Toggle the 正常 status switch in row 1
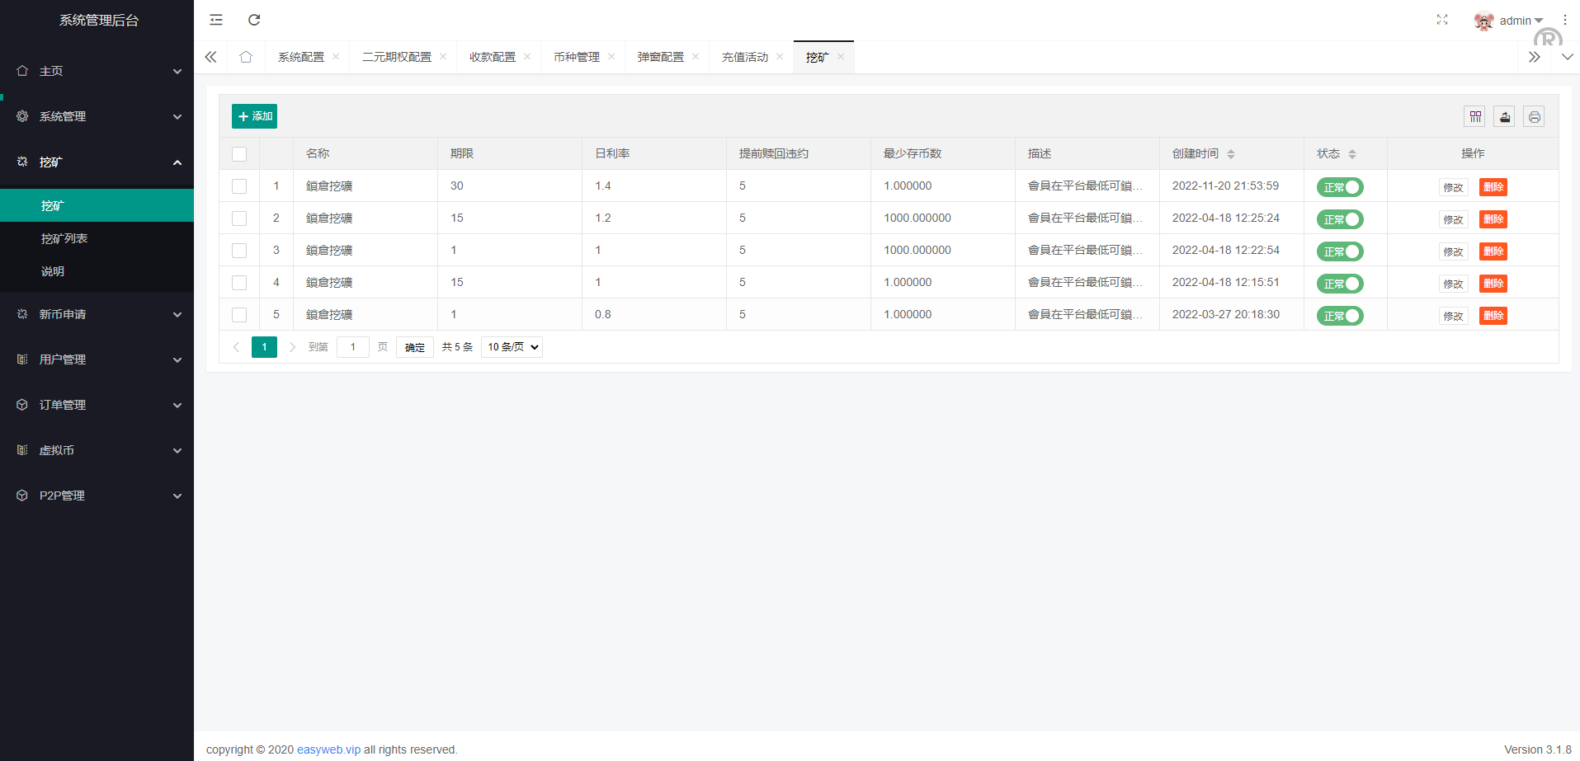Viewport: 1580px width, 761px height. (1340, 187)
